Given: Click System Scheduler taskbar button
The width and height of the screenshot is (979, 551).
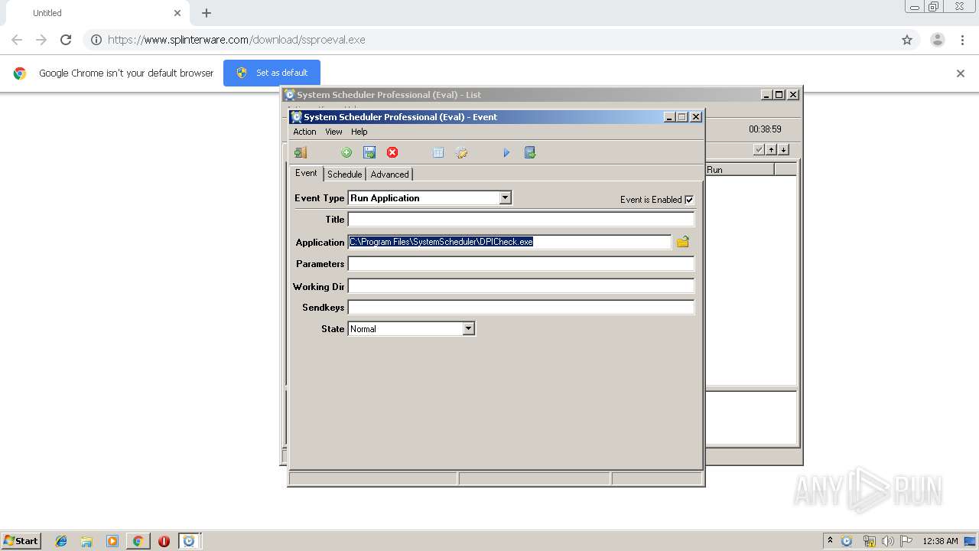Looking at the screenshot, I should tap(189, 541).
